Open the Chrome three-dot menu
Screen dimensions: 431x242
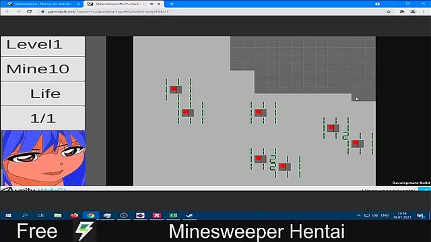pos(424,11)
